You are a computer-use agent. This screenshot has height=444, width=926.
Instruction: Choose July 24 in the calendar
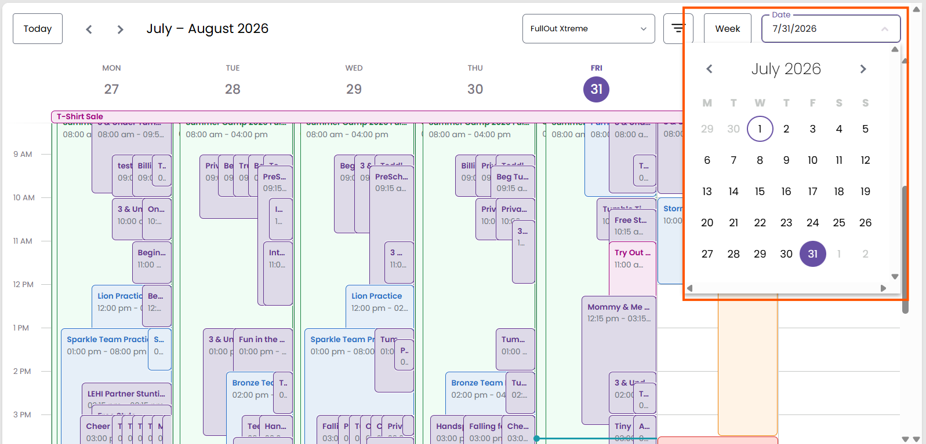[812, 223]
